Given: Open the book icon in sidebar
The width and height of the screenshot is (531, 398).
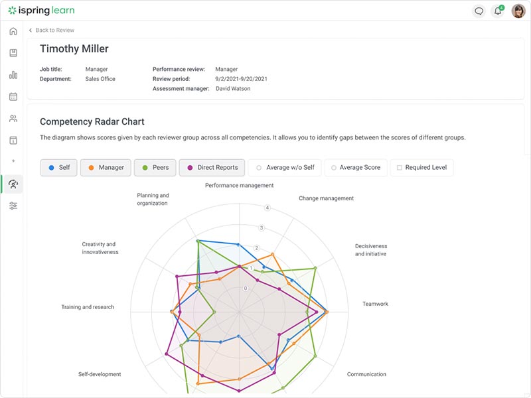Looking at the screenshot, I should [13, 53].
